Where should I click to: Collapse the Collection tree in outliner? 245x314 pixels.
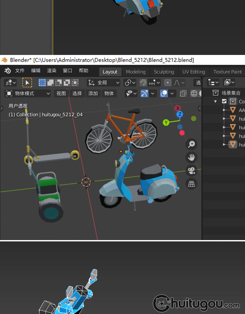click(x=215, y=101)
